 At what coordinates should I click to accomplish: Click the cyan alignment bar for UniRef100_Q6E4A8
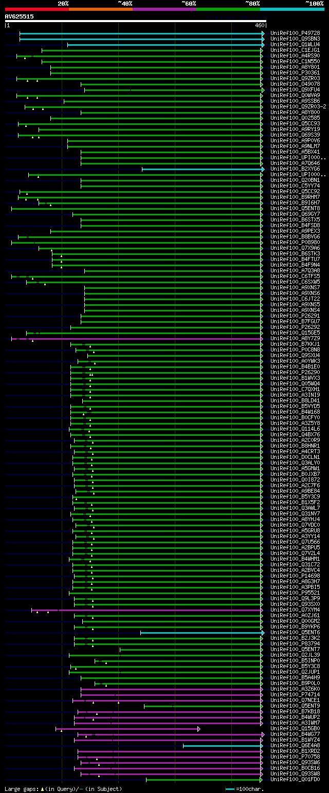pos(223,746)
